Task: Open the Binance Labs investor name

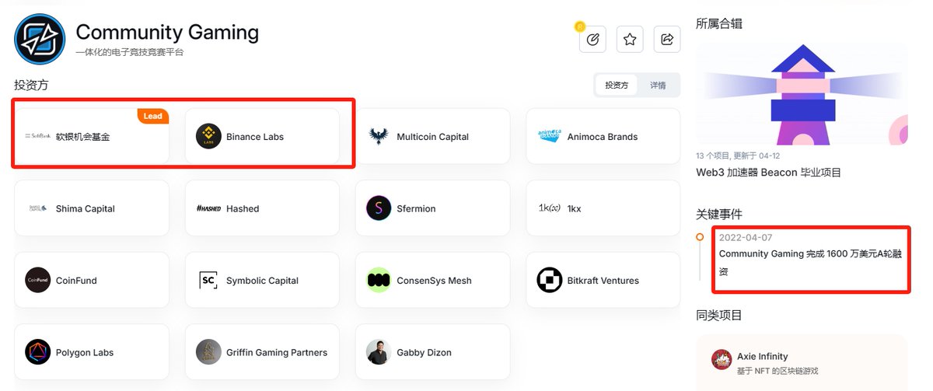Action: coord(255,137)
